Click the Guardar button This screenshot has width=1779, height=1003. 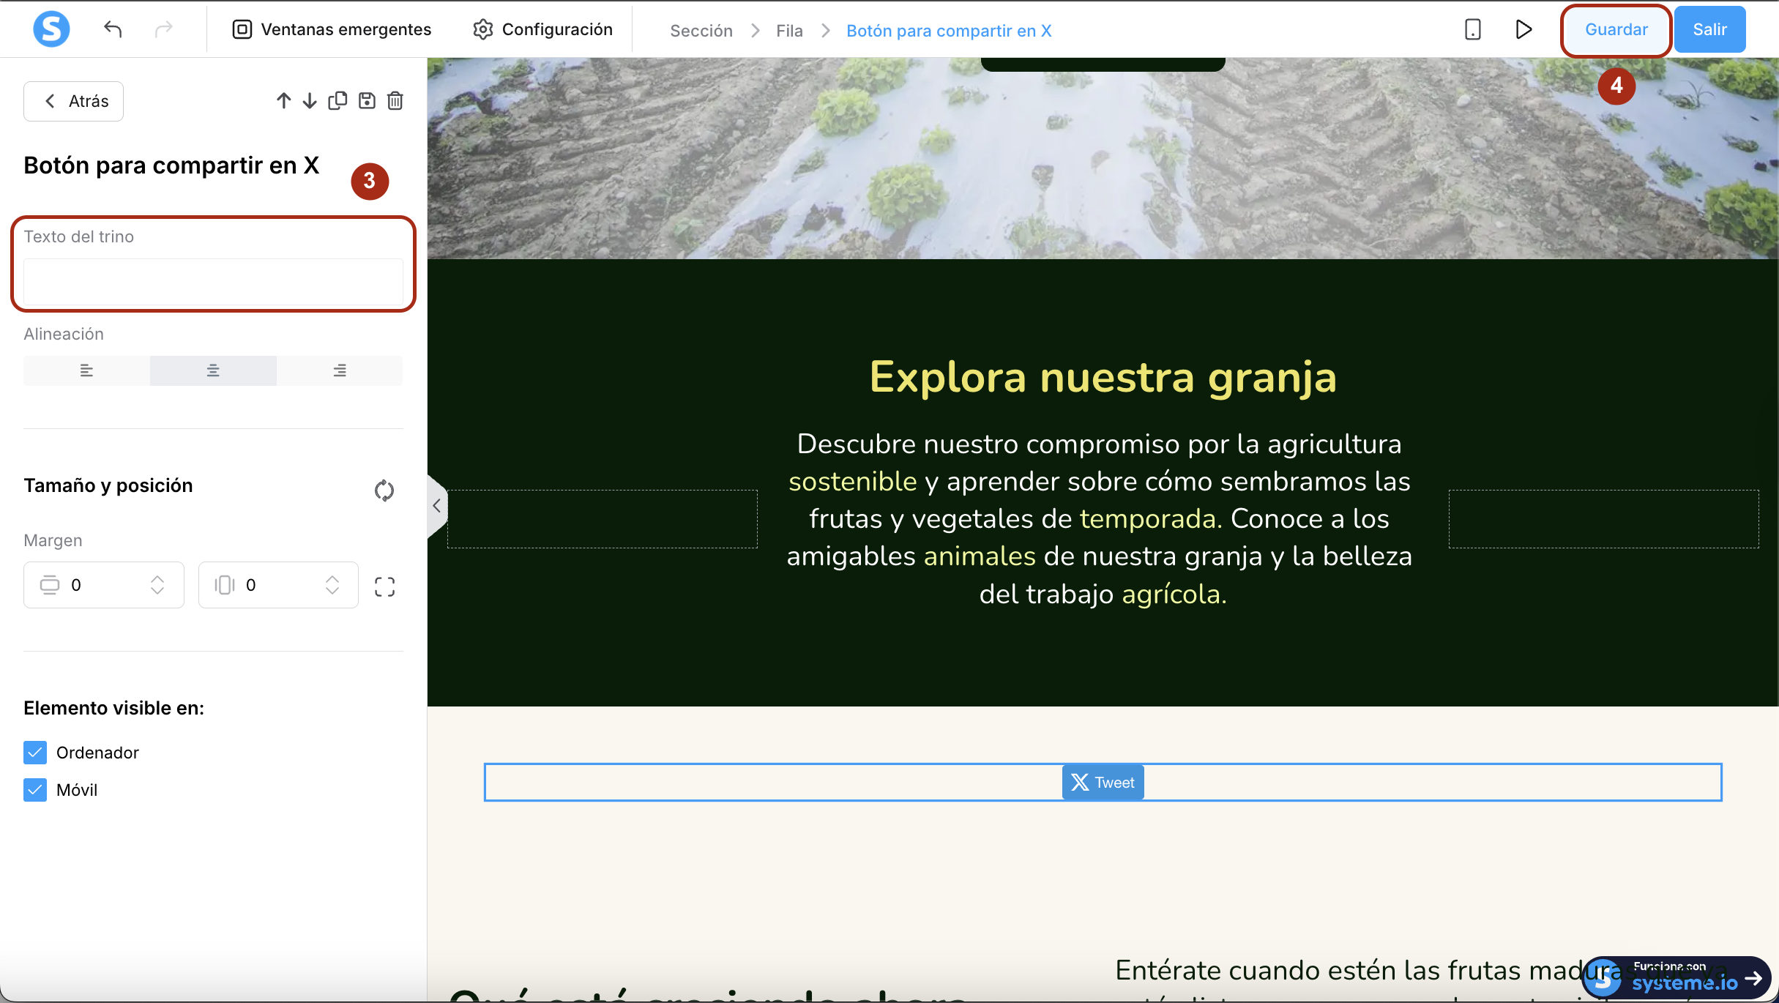1616,29
